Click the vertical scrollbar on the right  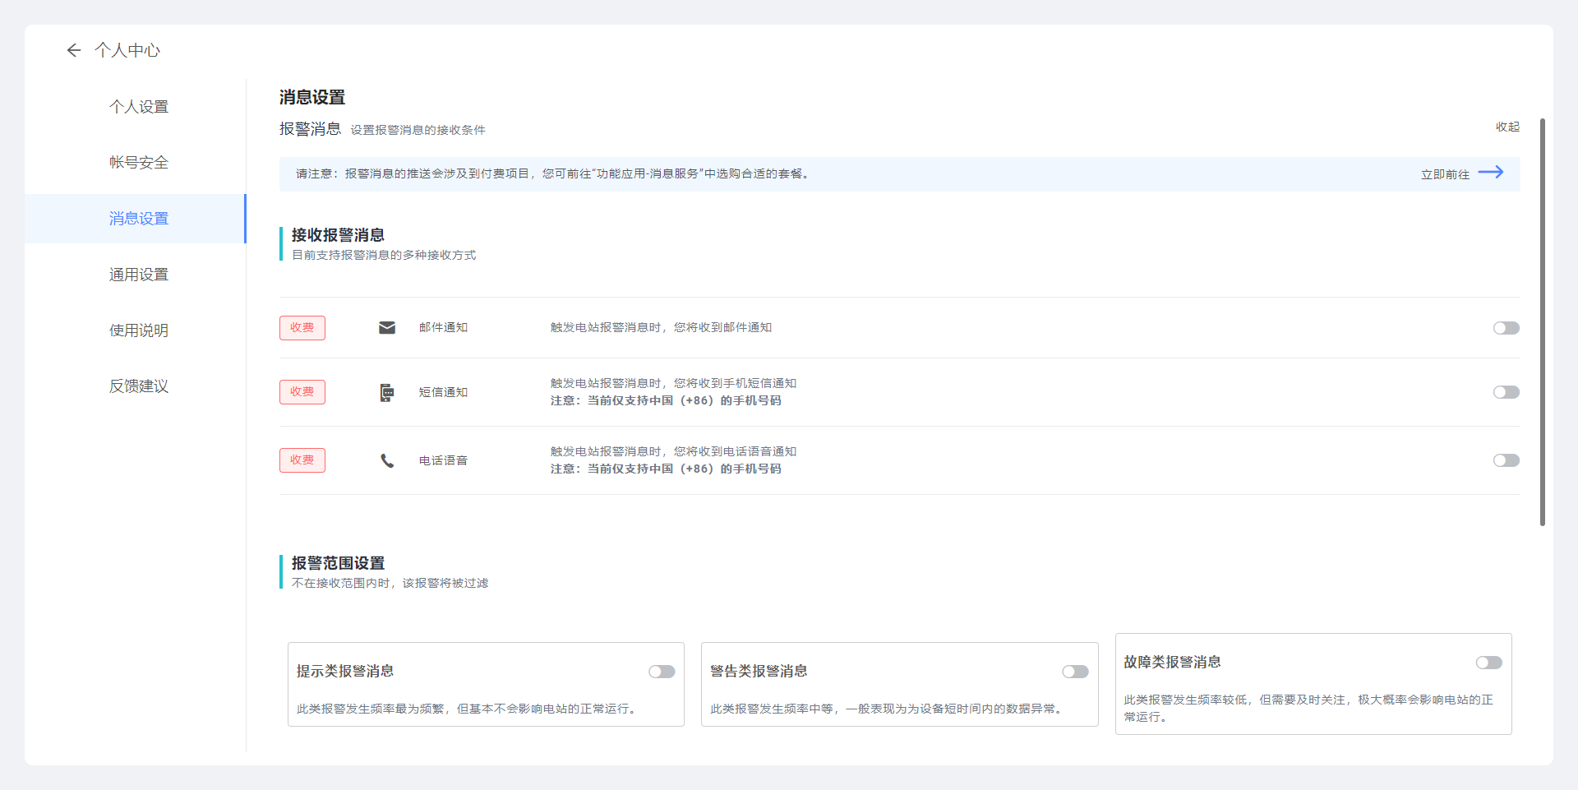coord(1543,321)
